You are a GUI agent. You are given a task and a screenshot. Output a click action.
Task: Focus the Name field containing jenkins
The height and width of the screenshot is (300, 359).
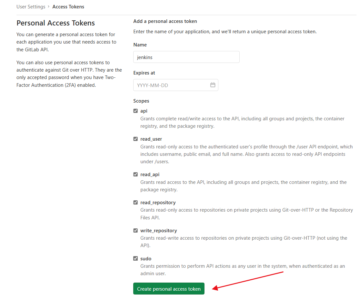(x=186, y=57)
